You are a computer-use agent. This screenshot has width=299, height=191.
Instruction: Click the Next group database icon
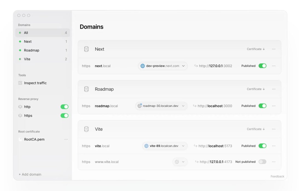(86, 49)
